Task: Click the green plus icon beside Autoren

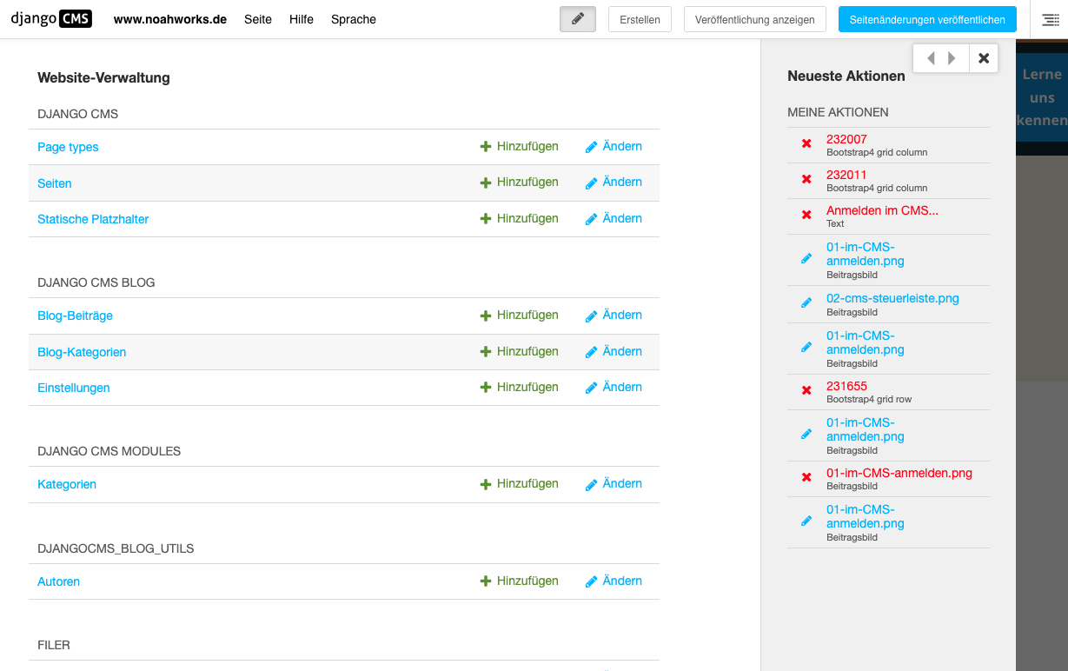Action: [487, 581]
